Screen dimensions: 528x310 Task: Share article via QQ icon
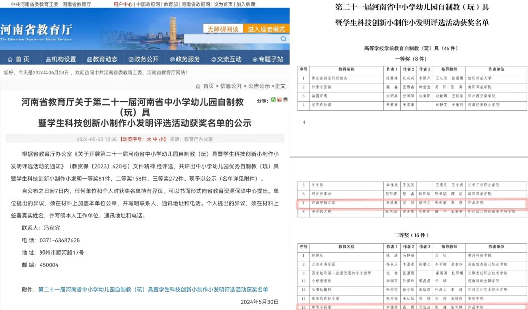point(285,100)
